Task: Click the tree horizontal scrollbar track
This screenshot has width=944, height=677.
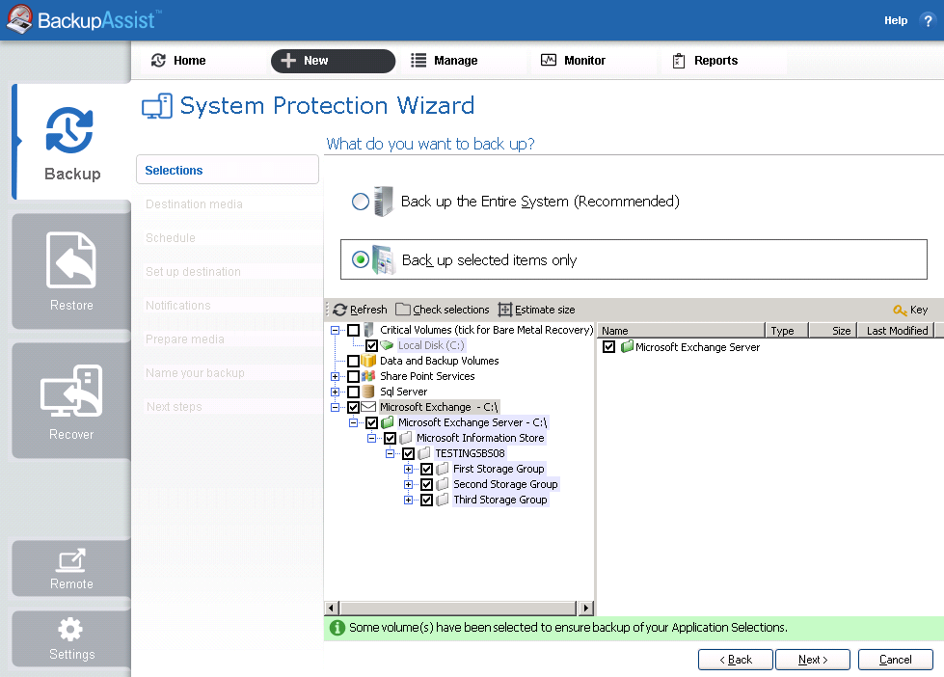Action: click(x=458, y=608)
